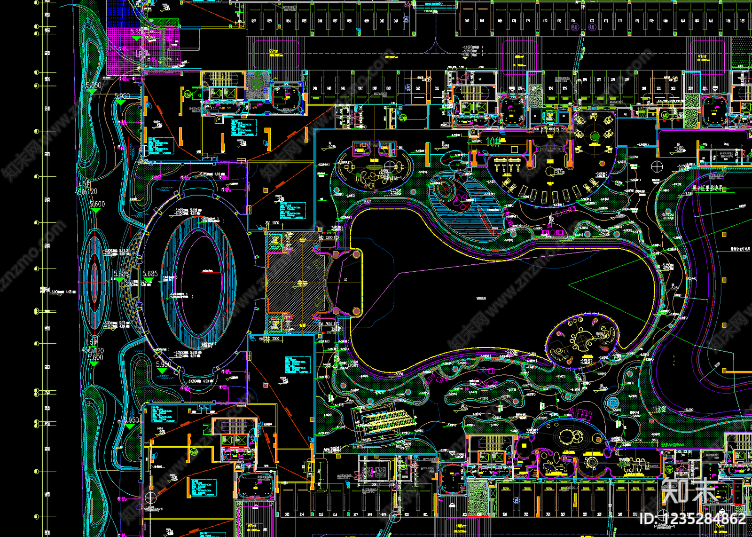
Task: Click the 5.830 elevation label
Action: click(138, 32)
